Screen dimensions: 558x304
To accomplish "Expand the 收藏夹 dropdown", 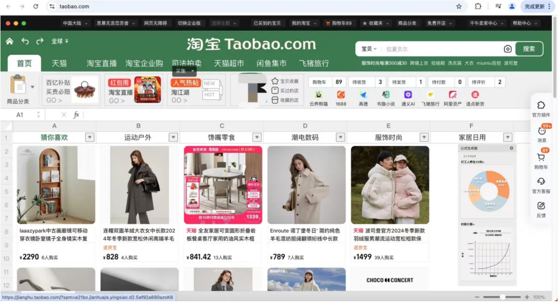I will click(376, 23).
